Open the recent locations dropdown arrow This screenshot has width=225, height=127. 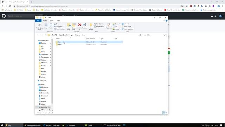[44, 35]
